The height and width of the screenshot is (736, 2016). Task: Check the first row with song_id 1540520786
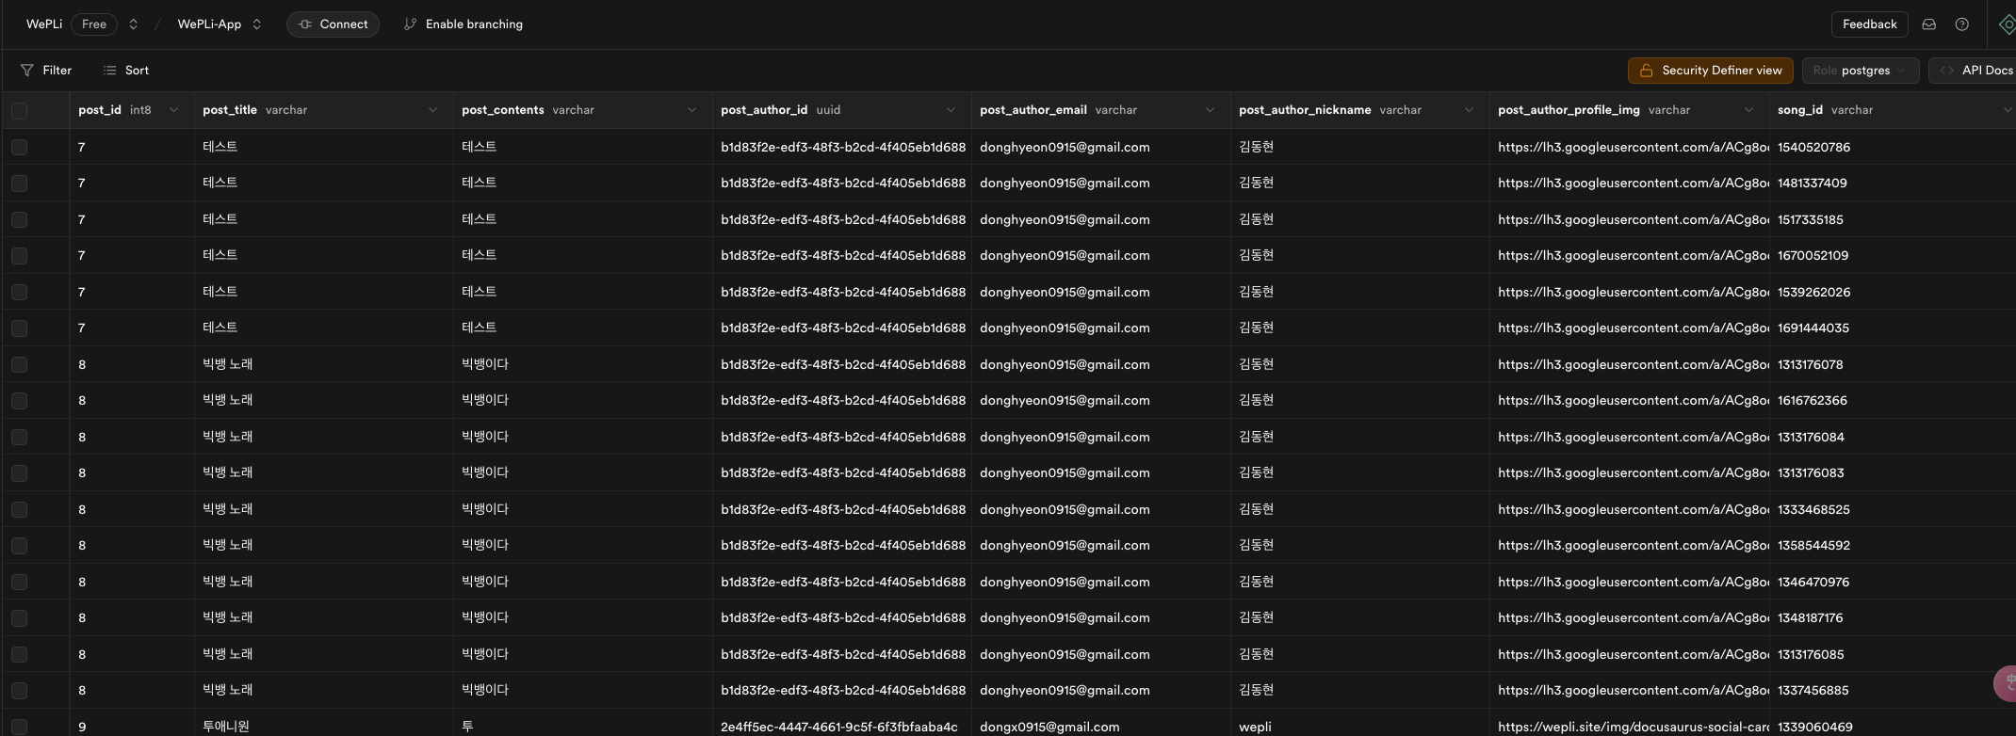click(x=20, y=147)
